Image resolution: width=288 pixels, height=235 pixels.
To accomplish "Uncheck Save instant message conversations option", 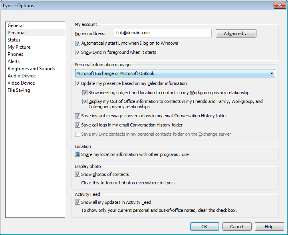I will [77, 116].
